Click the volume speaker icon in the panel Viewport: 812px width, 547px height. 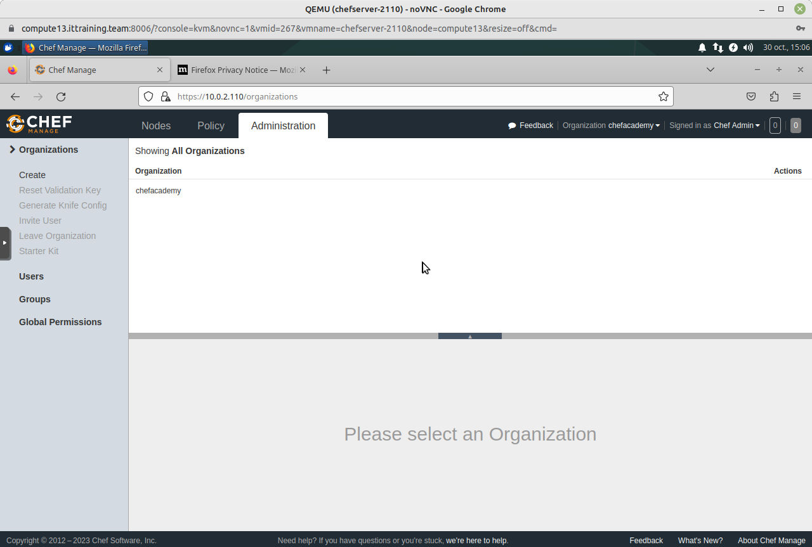pos(748,48)
